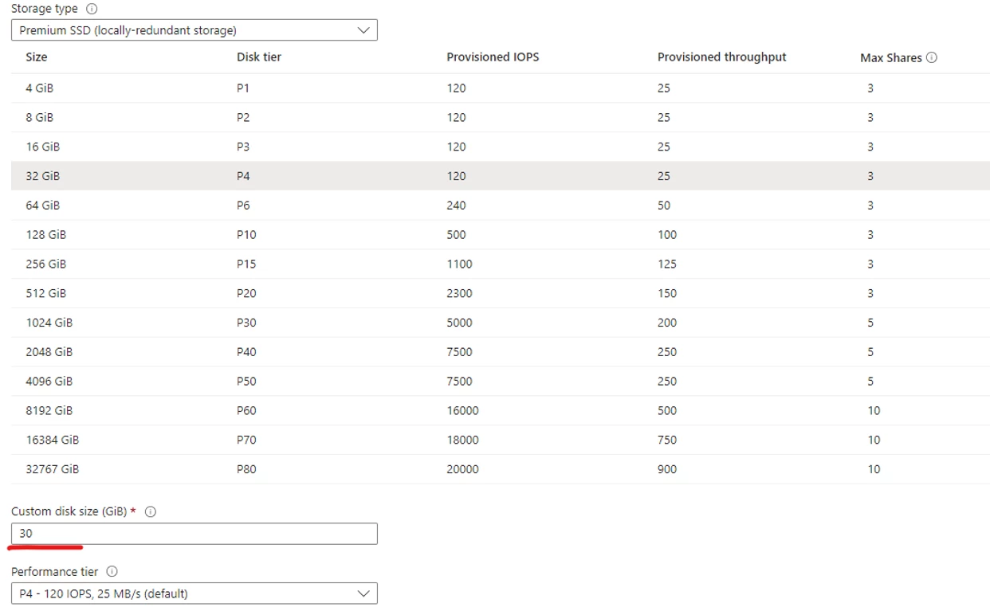990x607 pixels.
Task: Click the Provisioned IOPS column header
Action: point(493,57)
